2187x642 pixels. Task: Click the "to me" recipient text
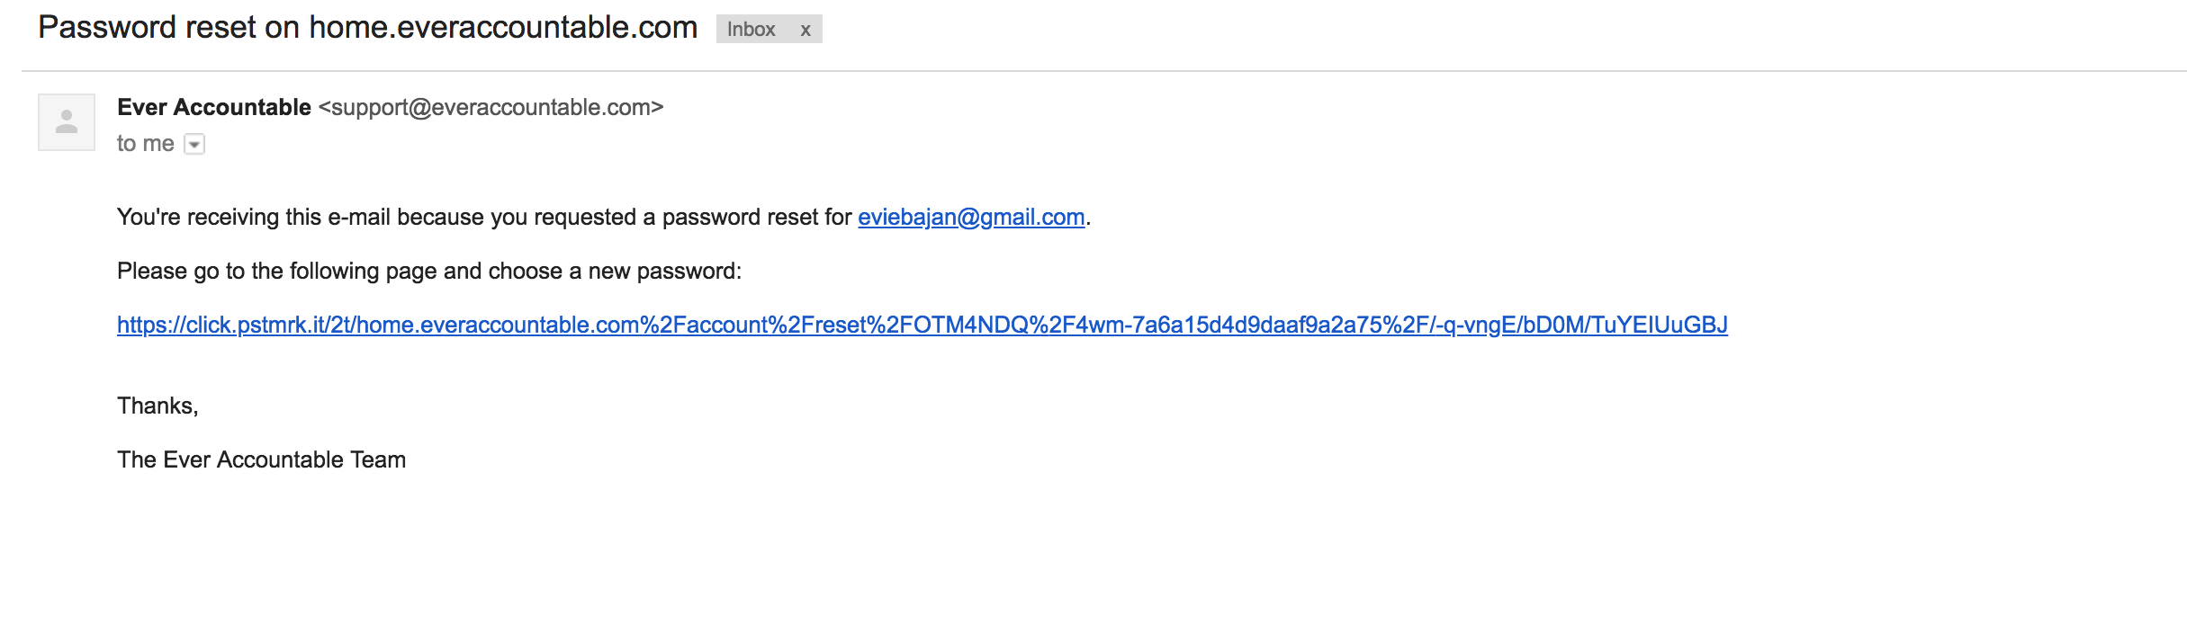(x=146, y=144)
